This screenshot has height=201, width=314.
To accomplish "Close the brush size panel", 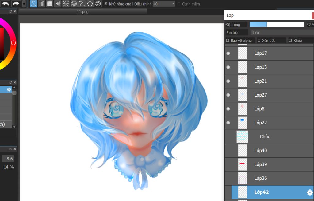I will tap(15, 149).
